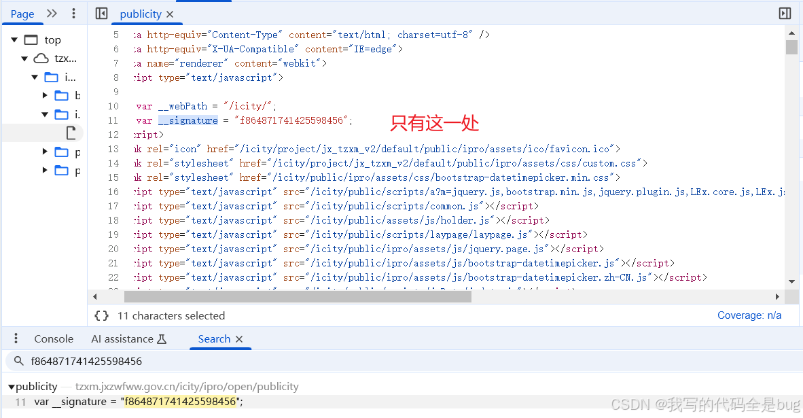Click the common.js src on line 17
Screen dimensions: 803x418
point(395,206)
